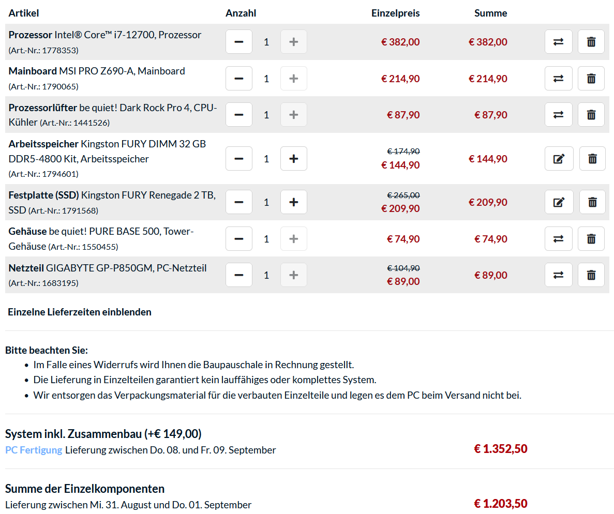Expand 'Einzelne Lieferzeiten einblenden'
Image resolution: width=614 pixels, height=514 pixels.
tap(80, 312)
